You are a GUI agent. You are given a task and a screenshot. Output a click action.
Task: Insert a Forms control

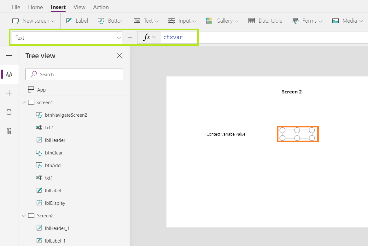tap(307, 20)
